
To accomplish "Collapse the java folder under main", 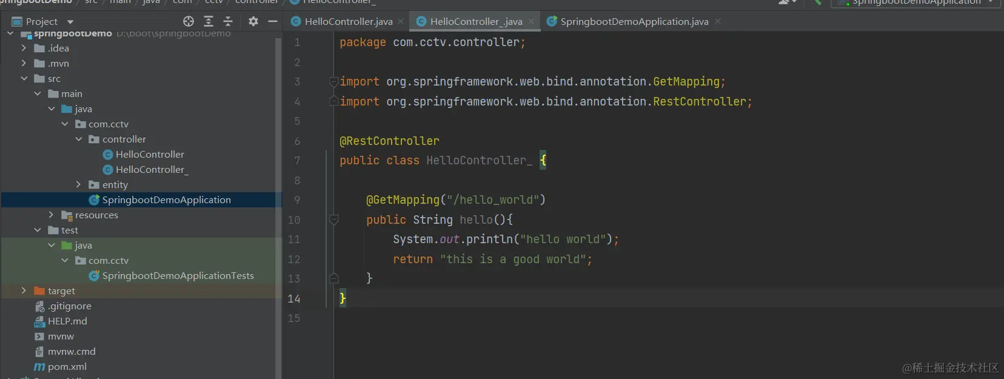I will click(51, 109).
